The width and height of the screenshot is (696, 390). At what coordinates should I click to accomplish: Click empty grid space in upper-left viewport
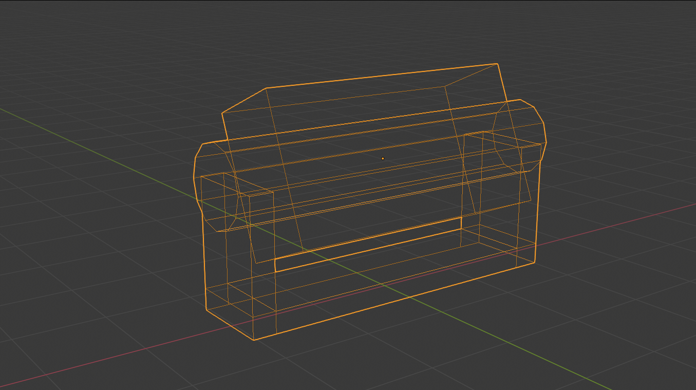click(x=77, y=51)
